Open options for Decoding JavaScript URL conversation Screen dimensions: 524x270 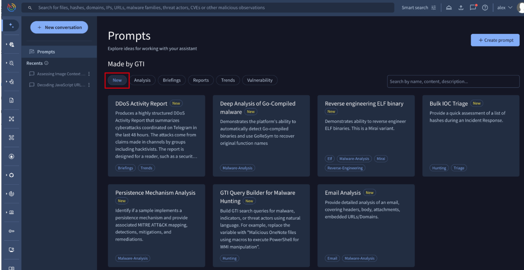(89, 85)
